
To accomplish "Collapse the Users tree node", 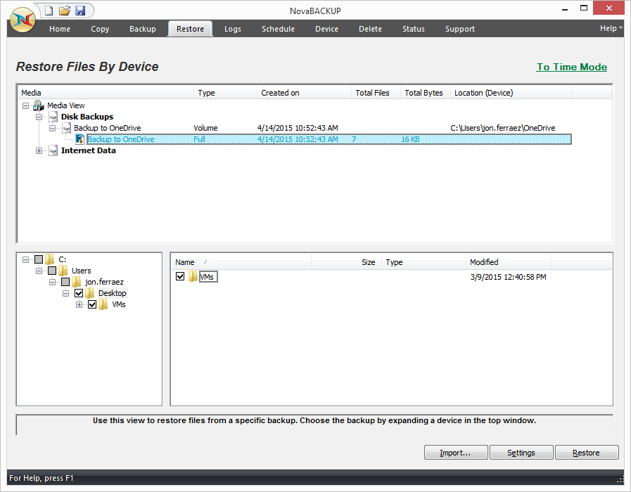I will pos(39,271).
